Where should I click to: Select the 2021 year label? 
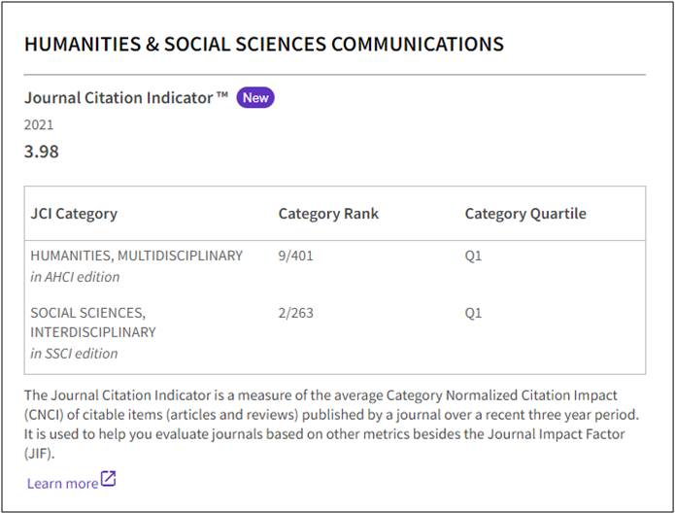(x=39, y=124)
